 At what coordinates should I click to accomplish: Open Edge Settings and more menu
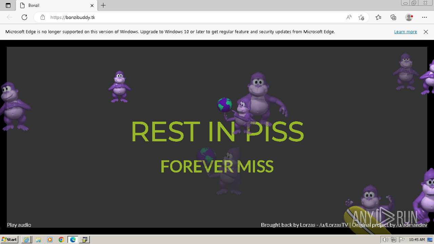click(425, 17)
